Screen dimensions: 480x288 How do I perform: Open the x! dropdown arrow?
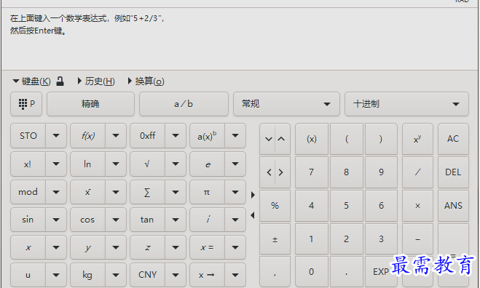pyautogui.click(x=56, y=164)
